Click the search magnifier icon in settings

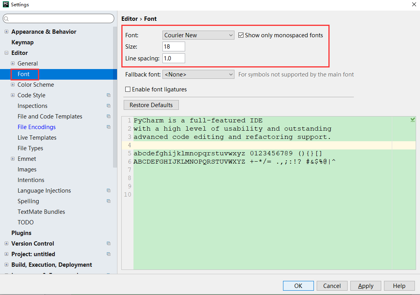(7, 18)
